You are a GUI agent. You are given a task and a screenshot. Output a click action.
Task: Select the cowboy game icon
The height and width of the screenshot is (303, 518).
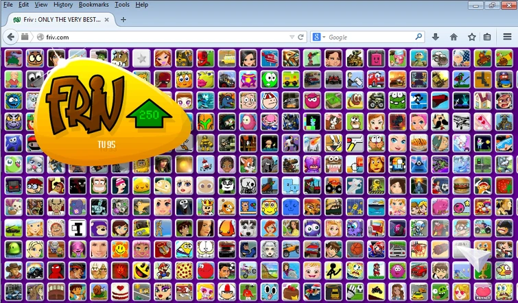click(14, 271)
